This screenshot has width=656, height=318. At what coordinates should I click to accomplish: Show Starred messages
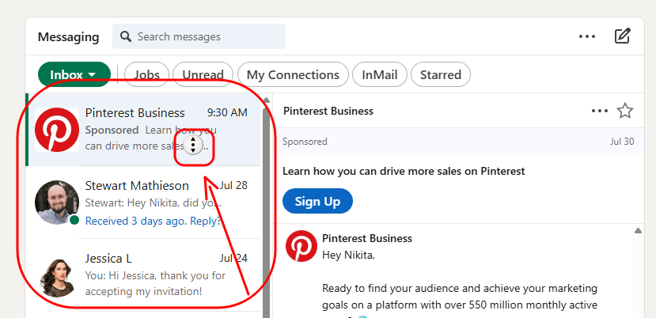click(x=441, y=74)
